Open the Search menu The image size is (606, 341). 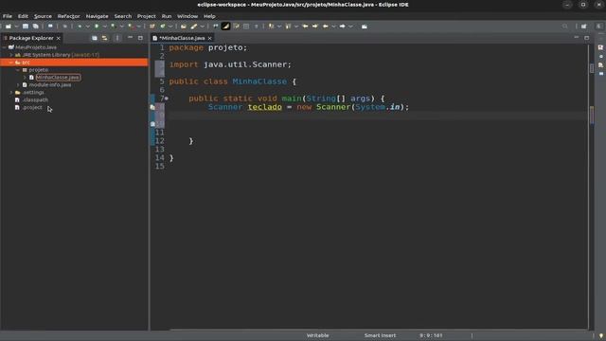[x=123, y=16]
